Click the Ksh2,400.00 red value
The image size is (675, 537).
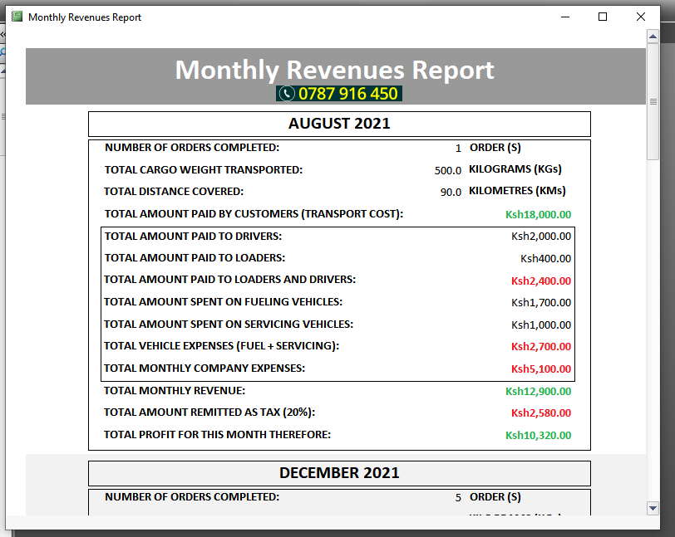click(541, 281)
